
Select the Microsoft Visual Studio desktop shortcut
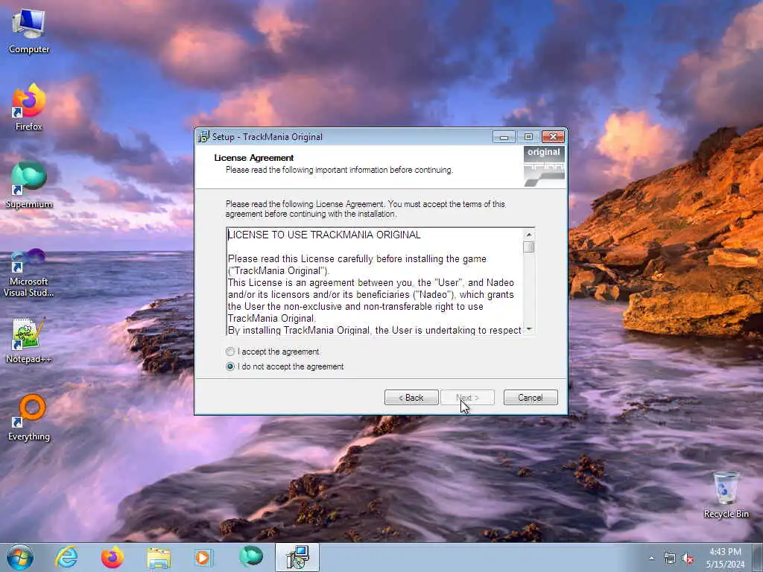pos(29,273)
